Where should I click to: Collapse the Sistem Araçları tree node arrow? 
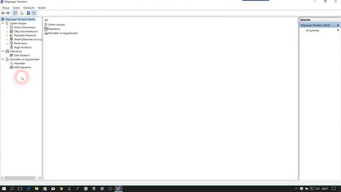[x=3, y=23]
